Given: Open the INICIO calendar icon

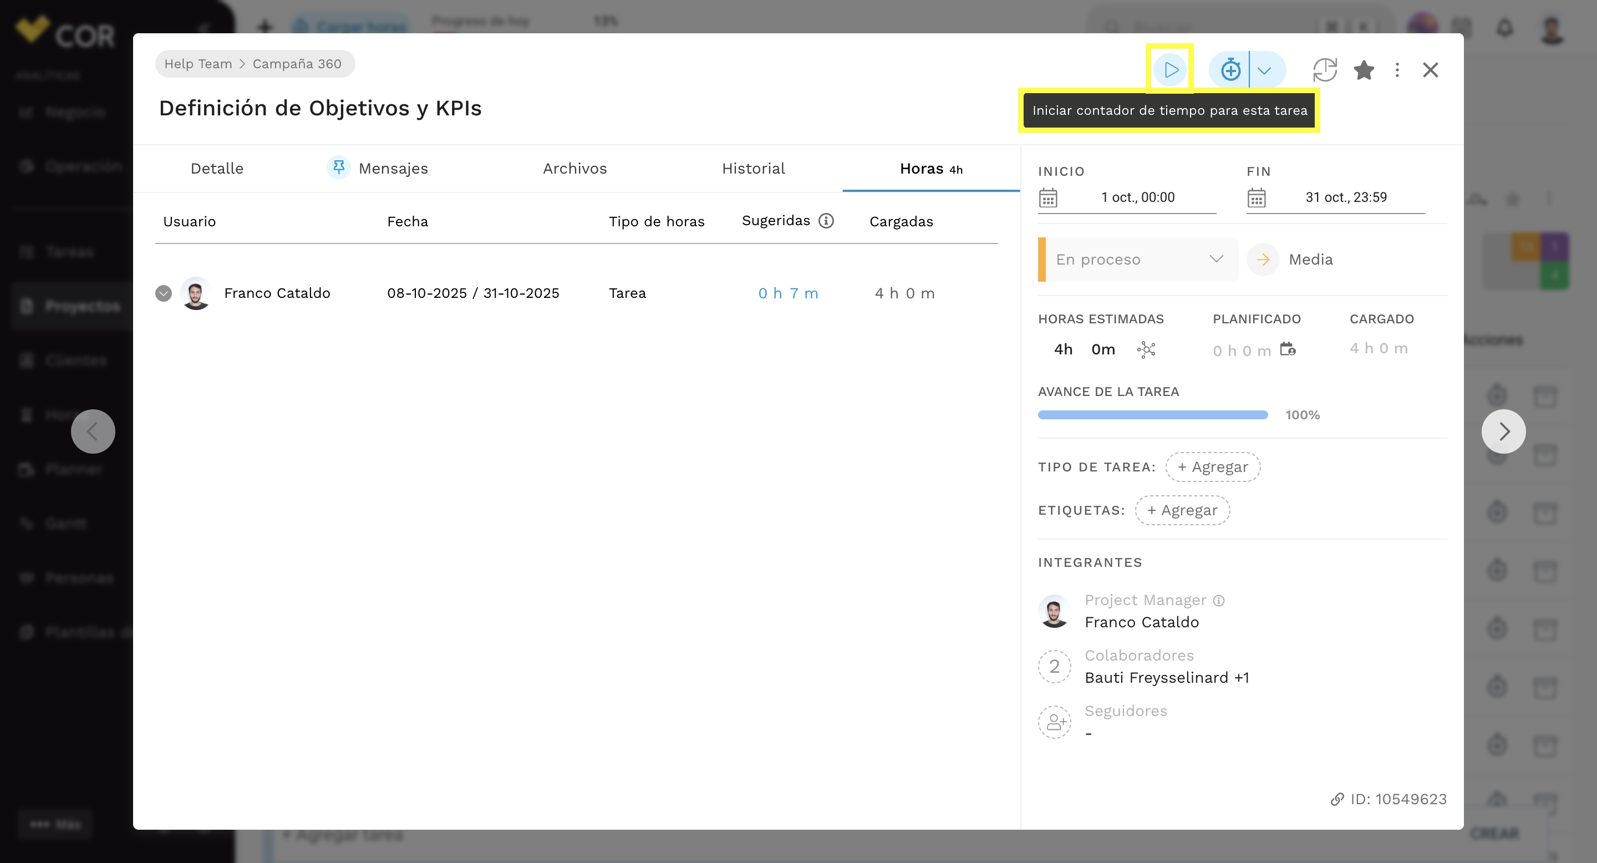Looking at the screenshot, I should point(1047,199).
